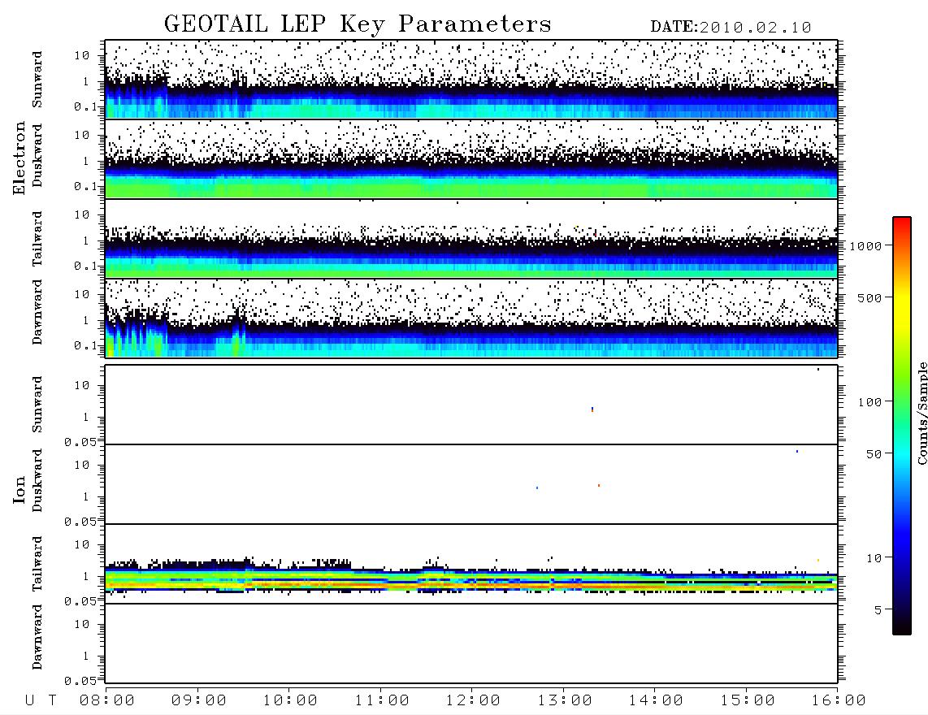This screenshot has width=928, height=715.
Task: Click the "100" colorbar tick value
Action: tap(869, 402)
